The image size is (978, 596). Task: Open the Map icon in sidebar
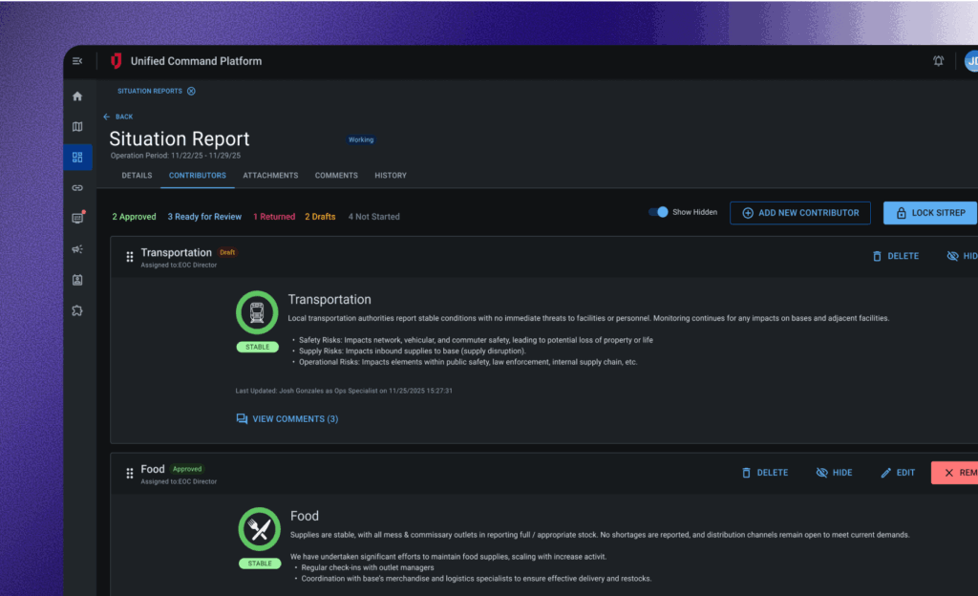click(x=77, y=127)
